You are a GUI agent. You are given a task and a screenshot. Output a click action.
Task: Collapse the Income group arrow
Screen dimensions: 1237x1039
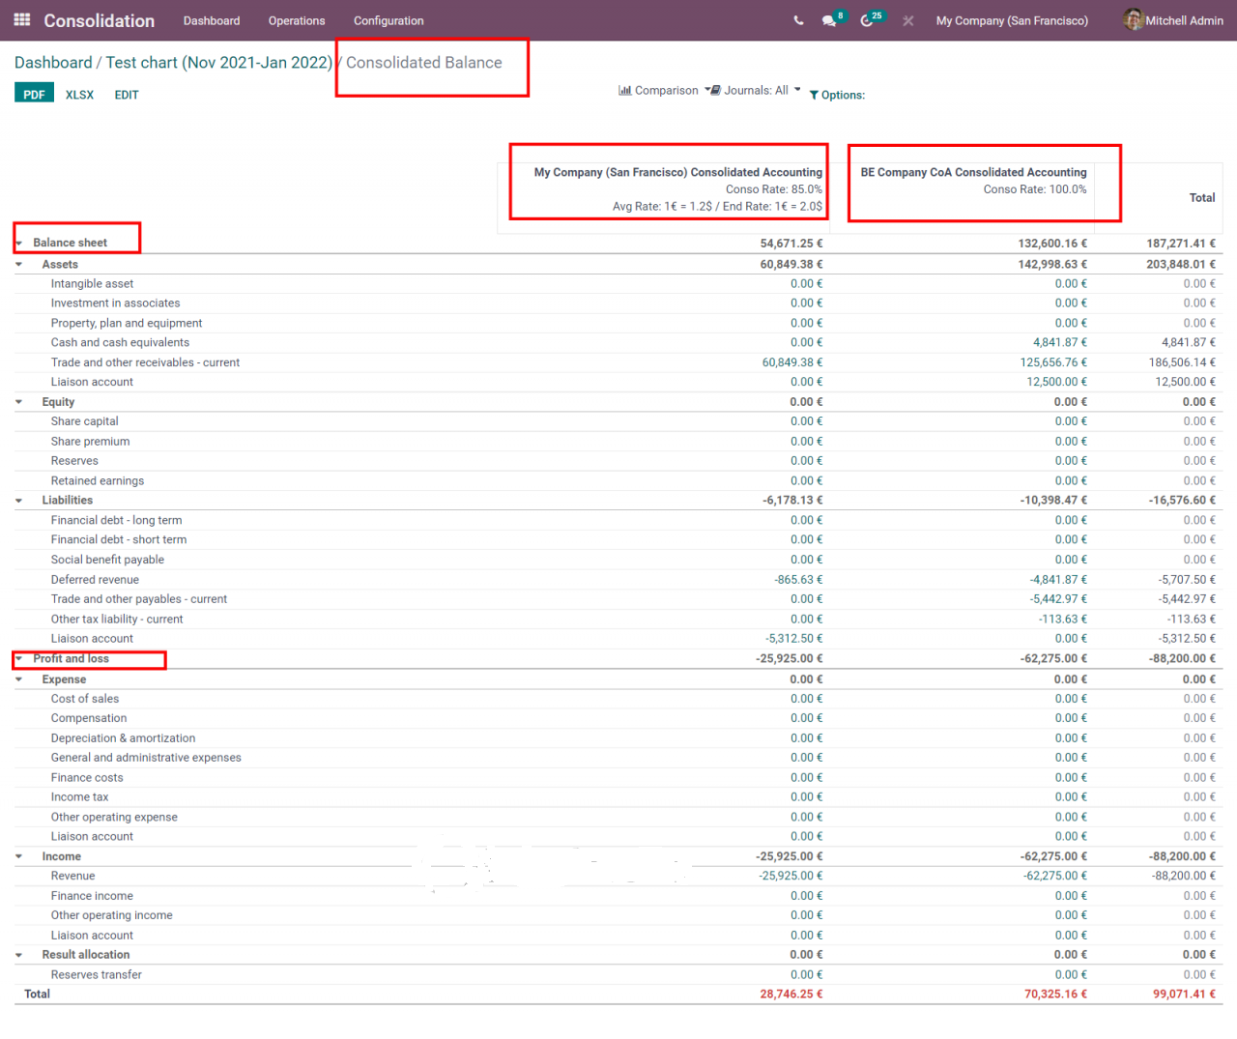19,857
